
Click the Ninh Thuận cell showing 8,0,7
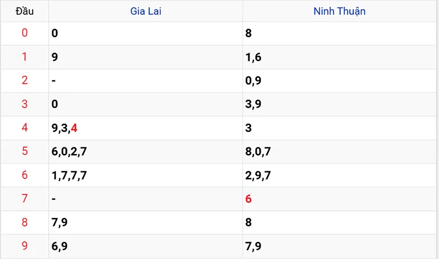click(x=258, y=152)
